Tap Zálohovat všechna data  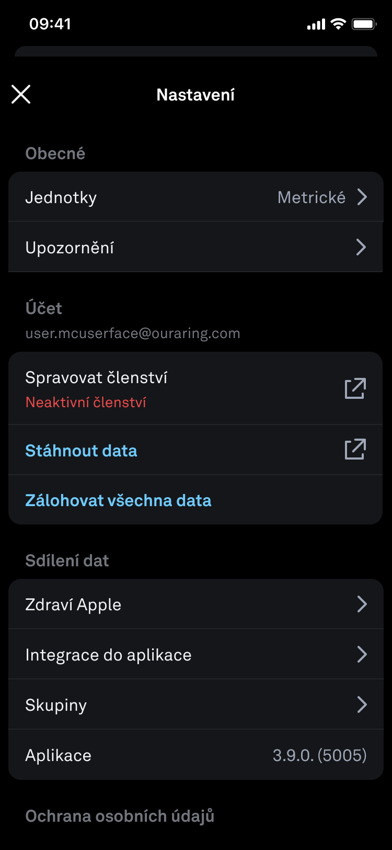pyautogui.click(x=118, y=500)
